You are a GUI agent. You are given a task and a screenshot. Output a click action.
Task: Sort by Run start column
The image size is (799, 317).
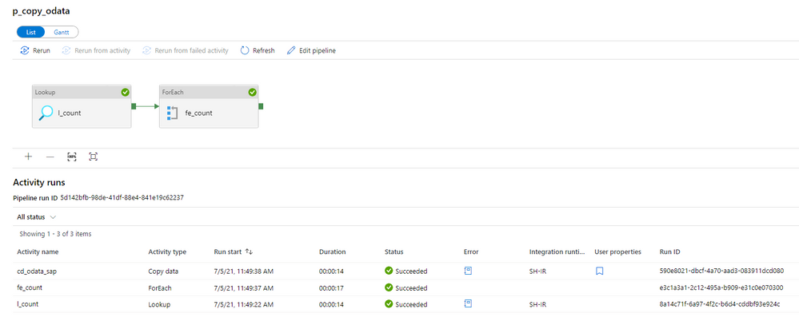(x=234, y=252)
